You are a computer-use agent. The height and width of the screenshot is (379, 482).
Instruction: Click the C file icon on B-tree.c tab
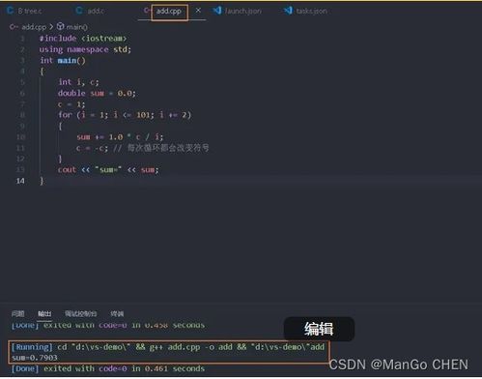point(10,11)
